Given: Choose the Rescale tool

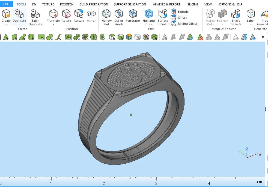Looking at the screenshot, I should (79, 16).
